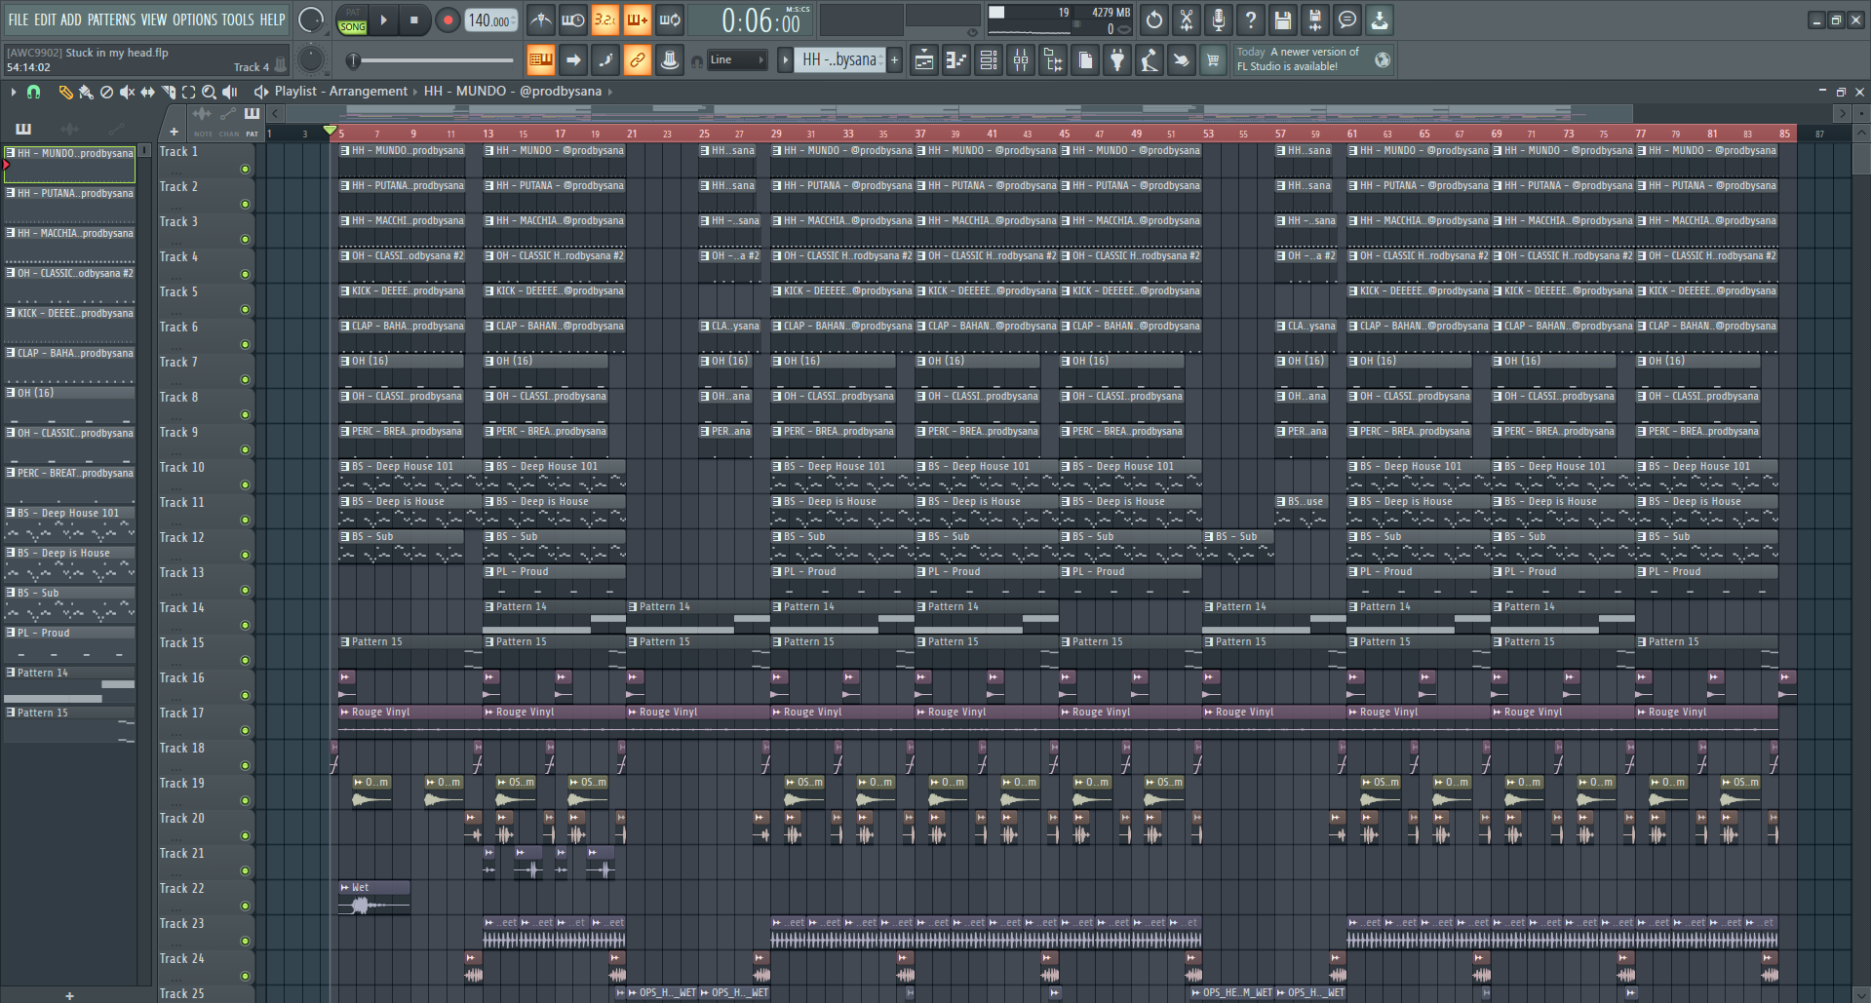Select the Select tool in the Playlist
This screenshot has height=1003, width=1871.
[188, 92]
